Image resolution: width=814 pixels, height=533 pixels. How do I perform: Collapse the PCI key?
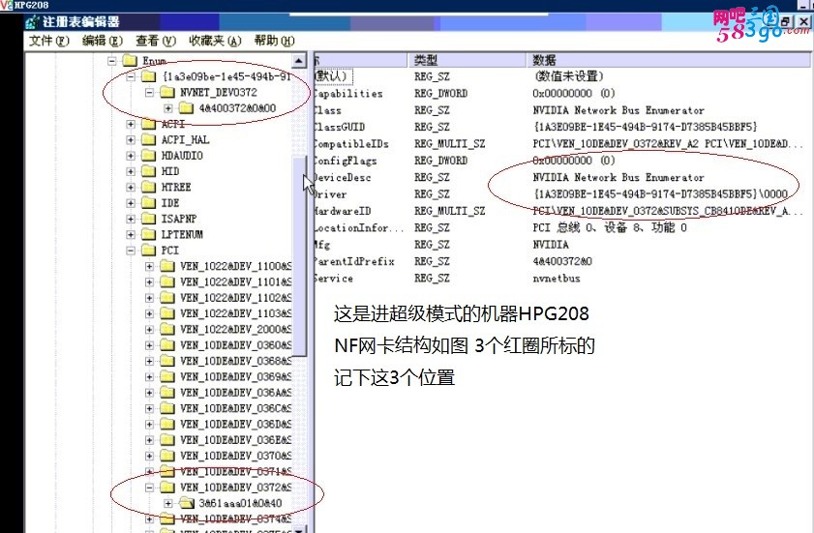(131, 251)
